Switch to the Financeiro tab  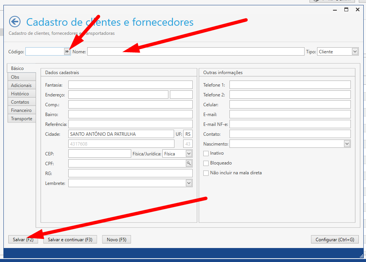[x=21, y=110]
